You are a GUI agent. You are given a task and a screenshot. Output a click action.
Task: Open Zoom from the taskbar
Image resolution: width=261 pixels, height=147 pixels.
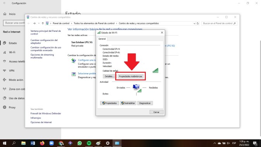[51, 143]
